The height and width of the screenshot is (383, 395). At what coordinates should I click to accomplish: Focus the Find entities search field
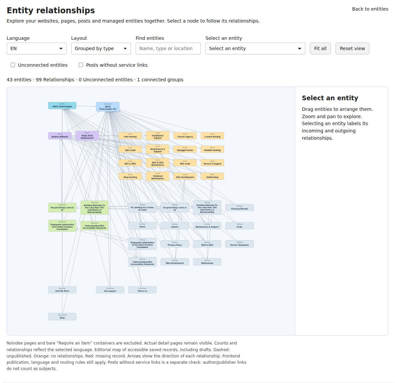168,48
